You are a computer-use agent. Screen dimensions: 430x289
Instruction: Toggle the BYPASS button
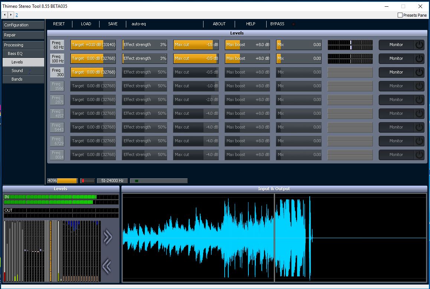point(277,24)
